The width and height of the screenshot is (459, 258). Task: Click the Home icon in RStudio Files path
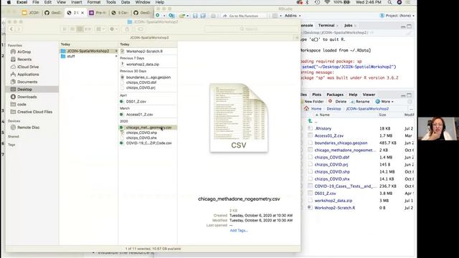click(306, 108)
